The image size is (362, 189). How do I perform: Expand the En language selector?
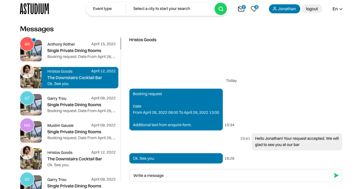337,9
